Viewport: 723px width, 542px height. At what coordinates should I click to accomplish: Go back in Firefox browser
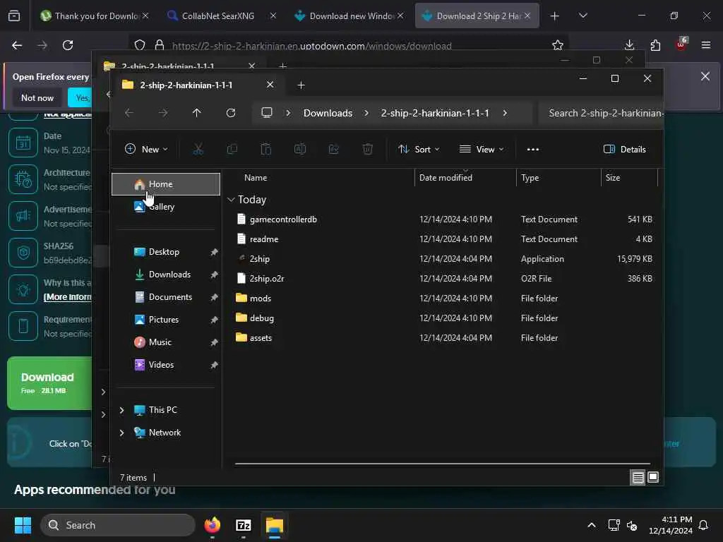[x=17, y=45]
